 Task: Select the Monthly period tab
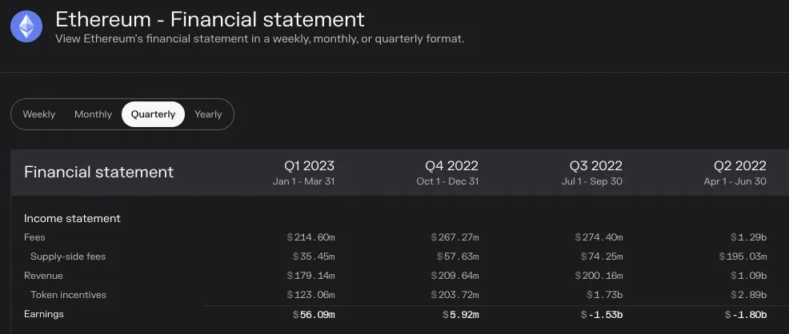point(93,114)
